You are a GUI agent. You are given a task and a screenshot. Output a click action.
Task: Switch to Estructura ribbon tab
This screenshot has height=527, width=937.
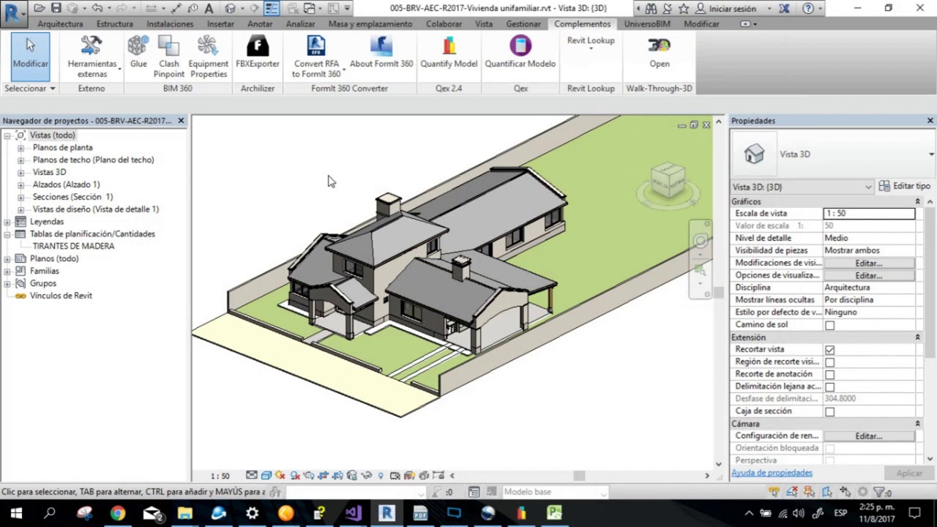(x=115, y=23)
